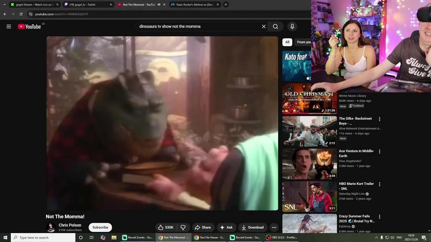This screenshot has width=431, height=242.
Task: Click the Not The Momma video player
Action: (x=162, y=123)
